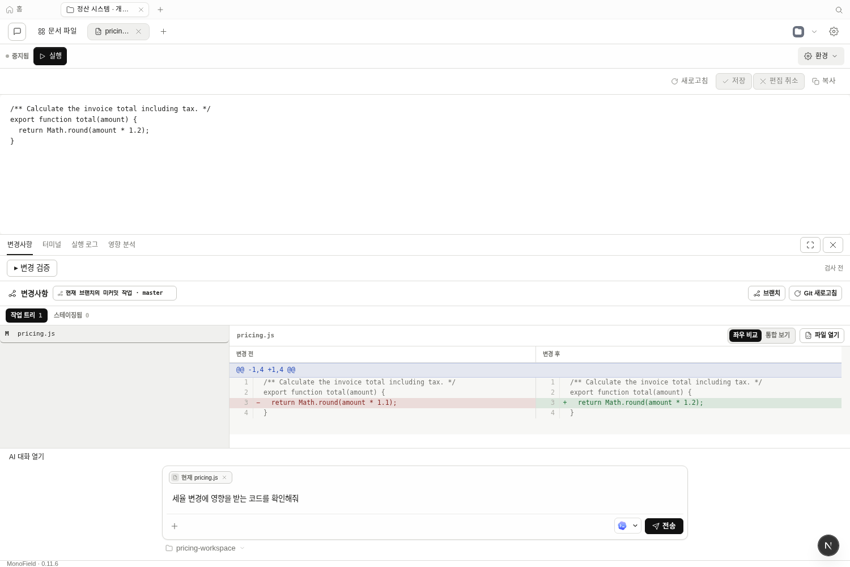
Task: Open the 환경 dropdown
Action: pyautogui.click(x=821, y=56)
